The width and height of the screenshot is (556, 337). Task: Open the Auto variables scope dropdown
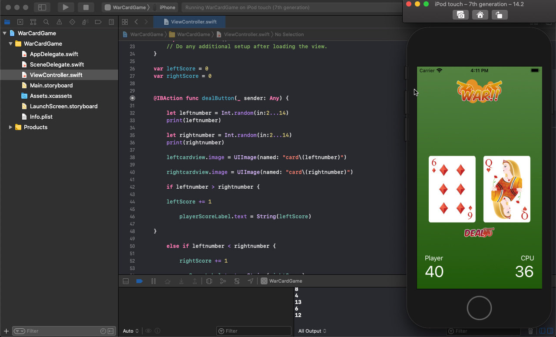coord(131,331)
